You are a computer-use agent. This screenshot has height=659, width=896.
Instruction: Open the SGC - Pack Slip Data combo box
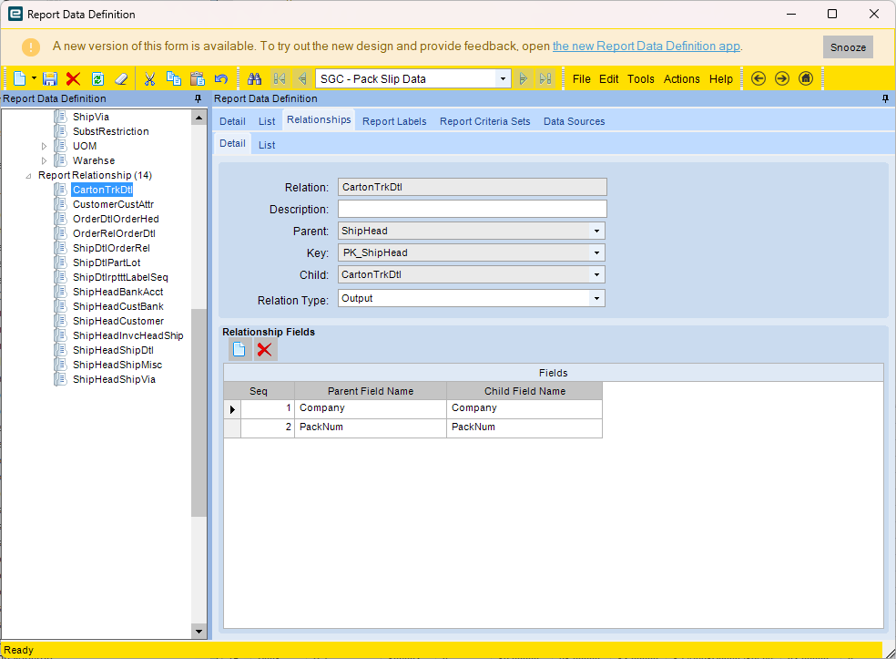pos(504,79)
